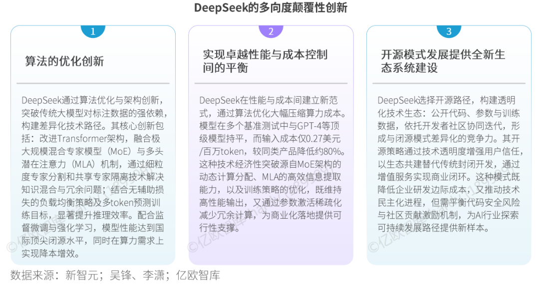Click "可持续发展路径提供新样本。" line
This screenshot has width=539, height=284.
pos(433,228)
